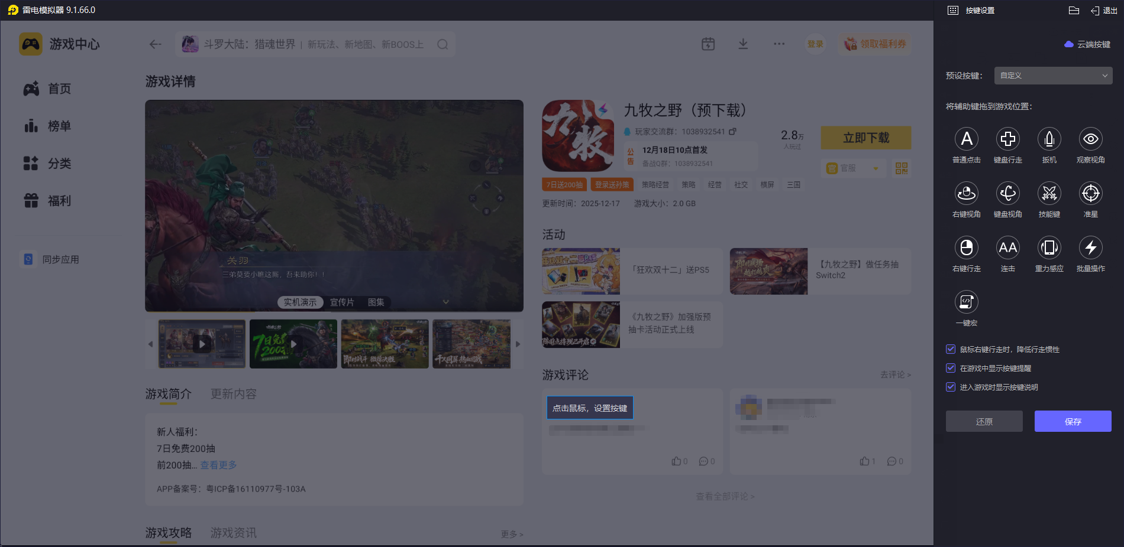This screenshot has width=1124, height=547.
Task: Click the 登录 login button
Action: click(815, 44)
